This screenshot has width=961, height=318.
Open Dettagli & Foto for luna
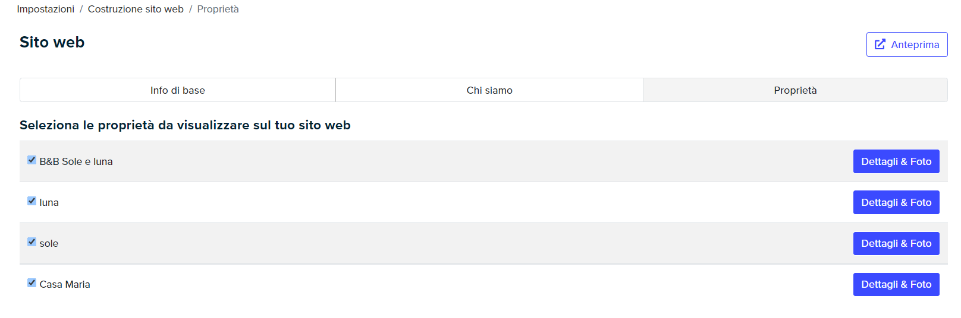tap(896, 202)
